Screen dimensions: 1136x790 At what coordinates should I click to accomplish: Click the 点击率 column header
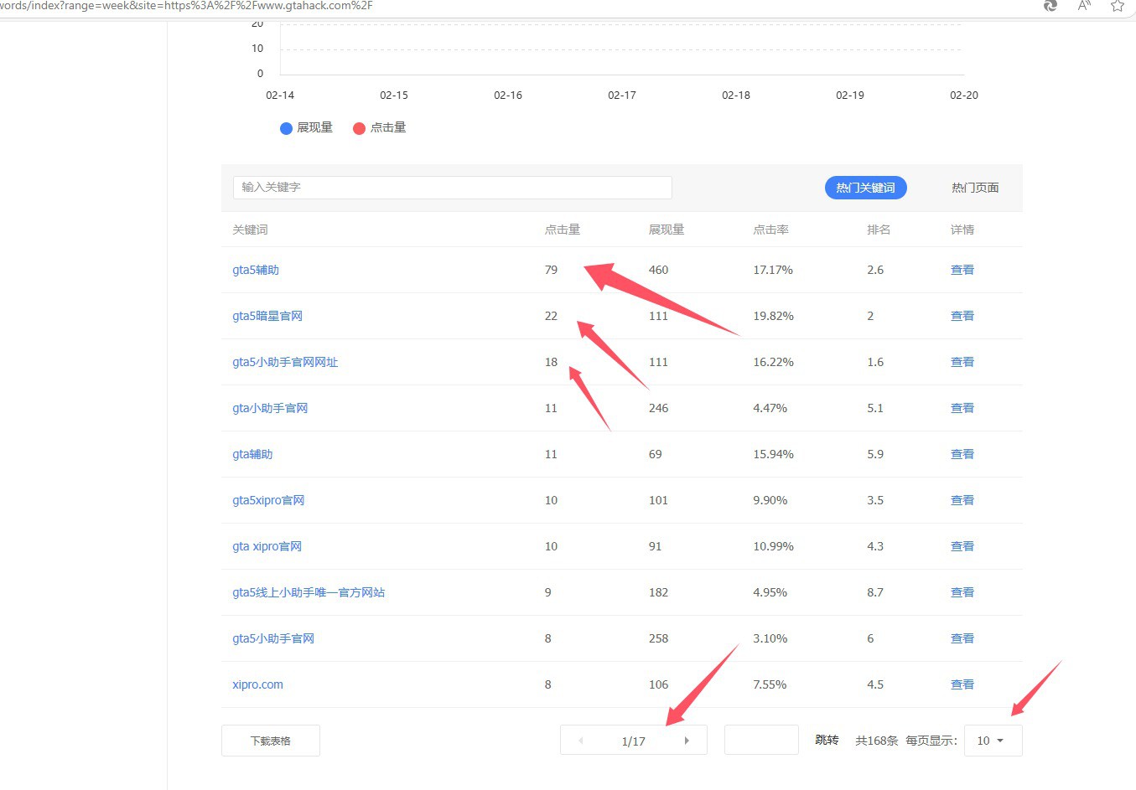770,230
